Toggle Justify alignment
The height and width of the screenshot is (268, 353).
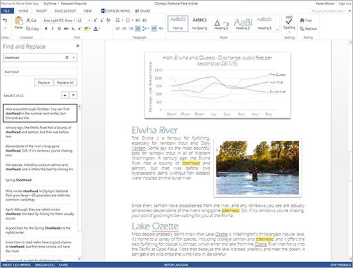pos(138,29)
